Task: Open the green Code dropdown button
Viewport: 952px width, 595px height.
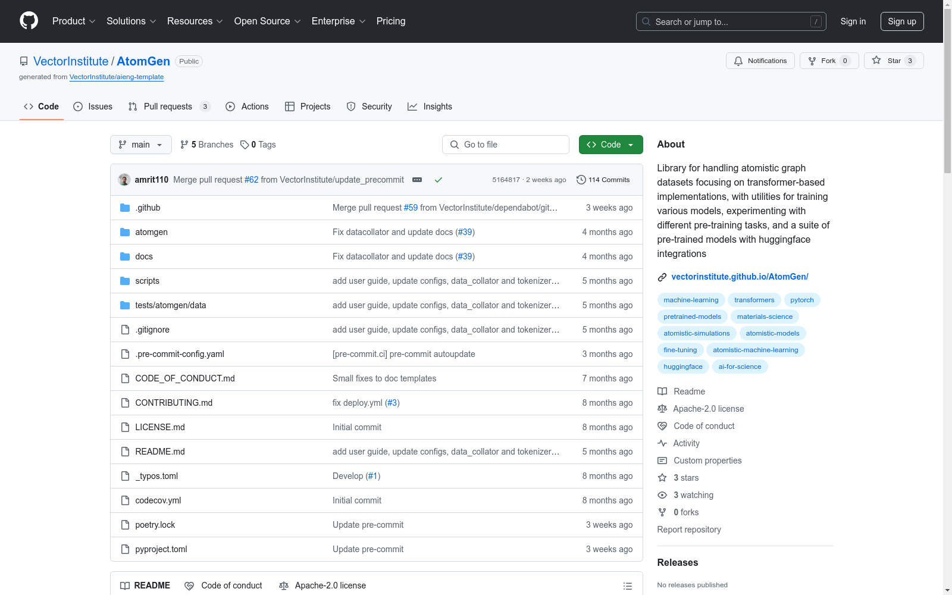Action: click(x=611, y=145)
